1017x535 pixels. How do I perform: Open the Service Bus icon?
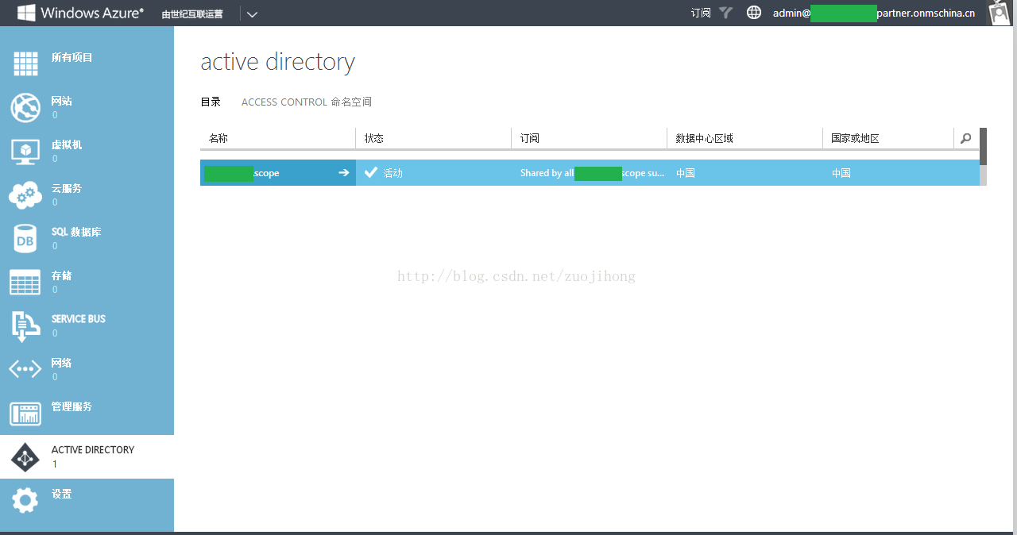(x=25, y=325)
